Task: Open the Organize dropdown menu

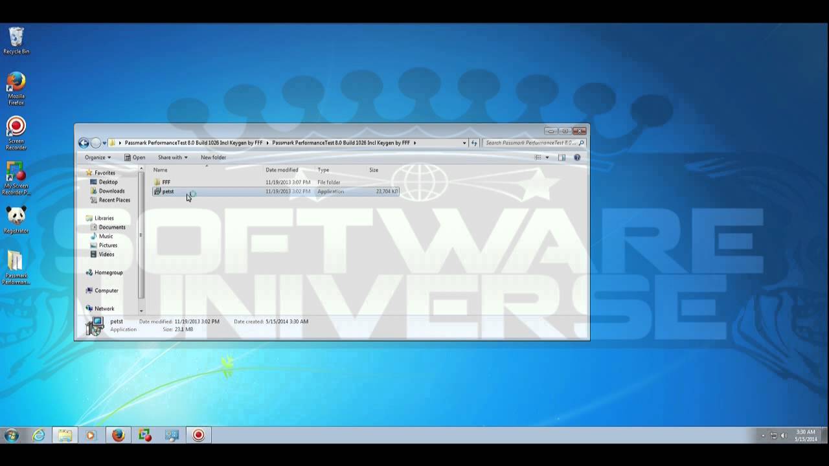Action: click(98, 157)
